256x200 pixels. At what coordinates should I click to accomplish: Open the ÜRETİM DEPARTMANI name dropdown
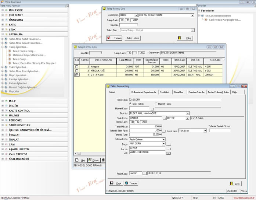pyautogui.click(x=192, y=15)
